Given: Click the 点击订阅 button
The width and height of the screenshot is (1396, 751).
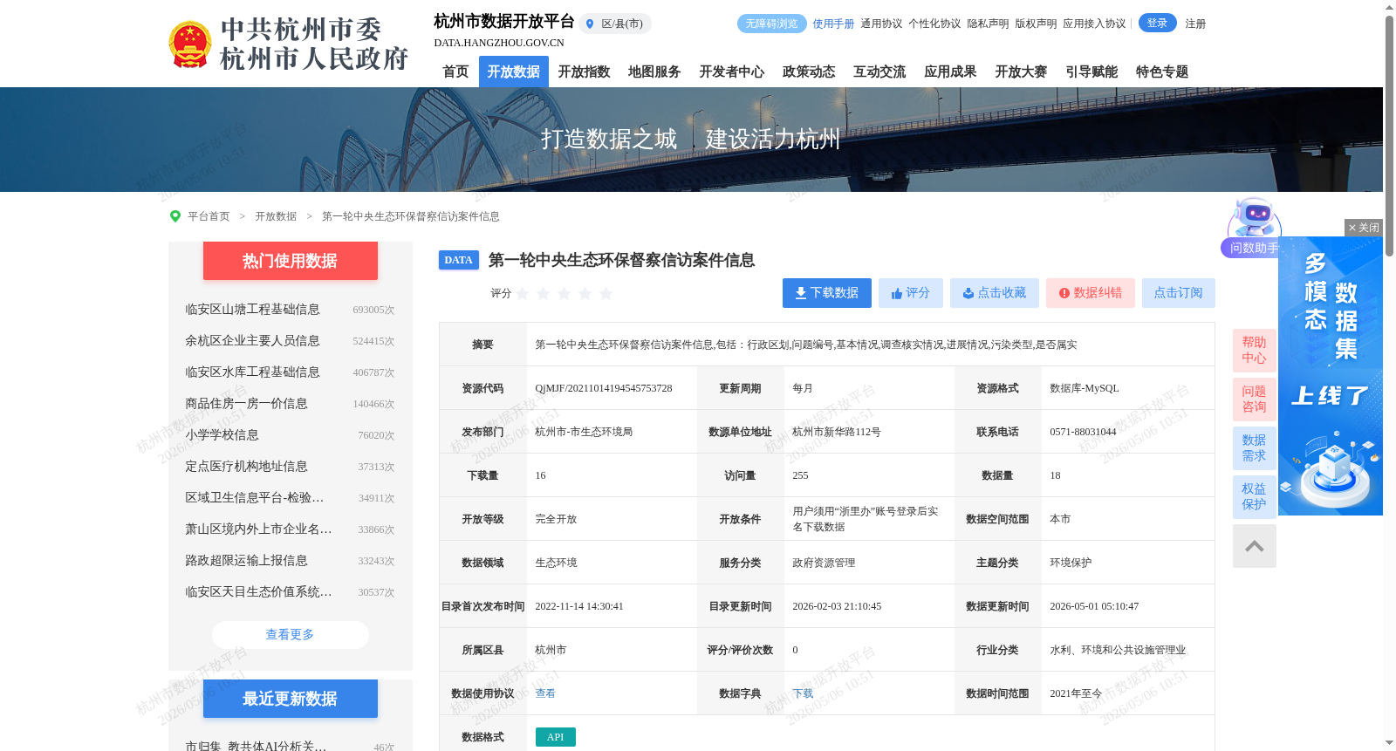Looking at the screenshot, I should (x=1179, y=293).
